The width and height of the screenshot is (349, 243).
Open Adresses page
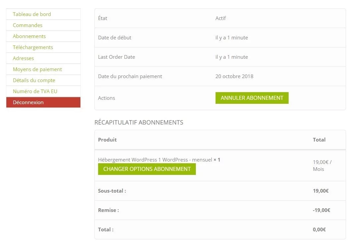point(43,58)
